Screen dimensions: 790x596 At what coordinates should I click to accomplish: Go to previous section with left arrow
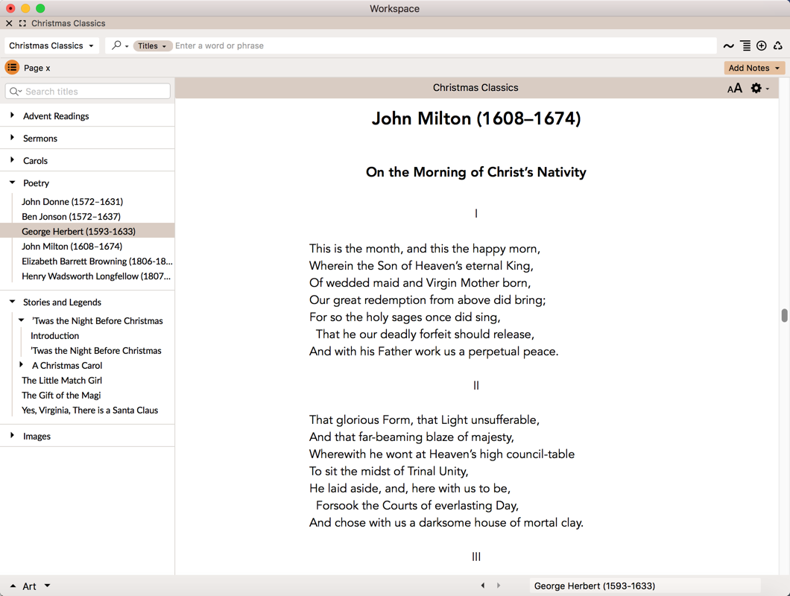tap(483, 586)
